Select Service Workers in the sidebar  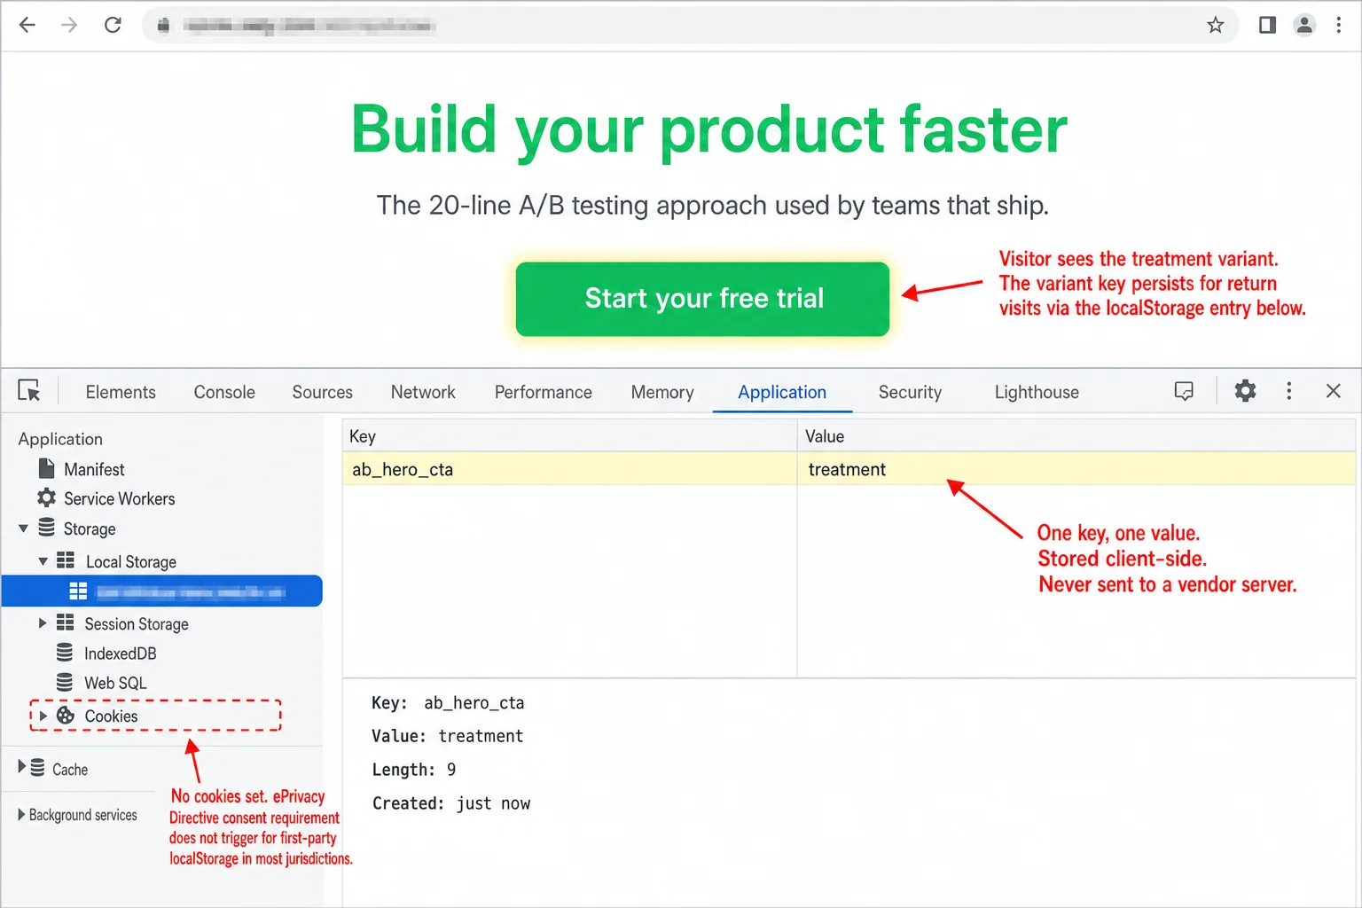(119, 498)
